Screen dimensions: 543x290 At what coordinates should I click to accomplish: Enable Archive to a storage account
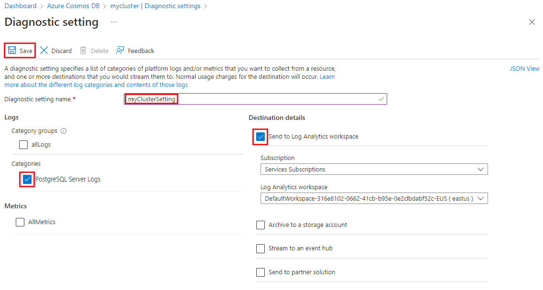[261, 225]
